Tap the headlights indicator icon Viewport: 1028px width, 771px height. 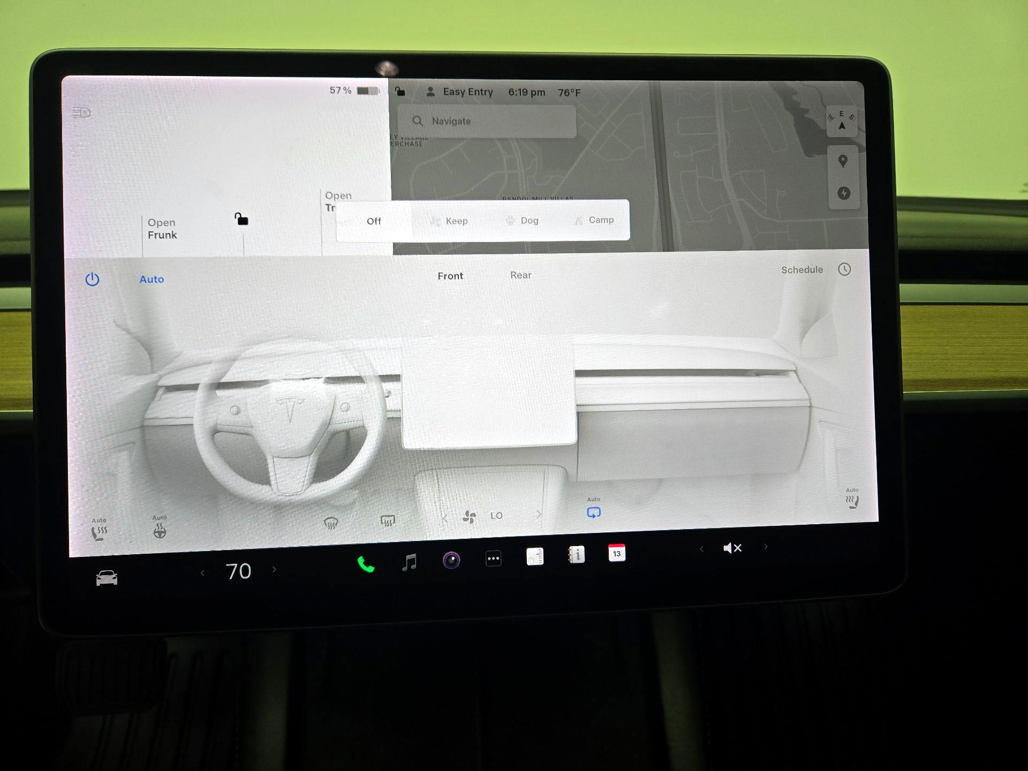[x=81, y=112]
